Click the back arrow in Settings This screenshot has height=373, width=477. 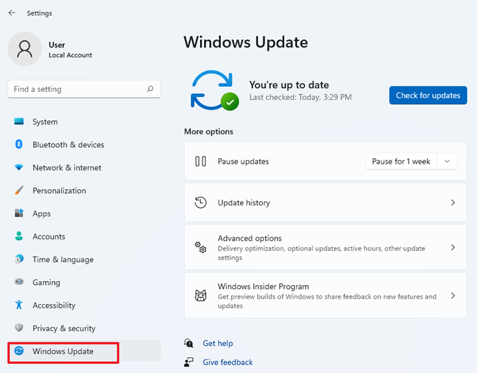coord(12,13)
